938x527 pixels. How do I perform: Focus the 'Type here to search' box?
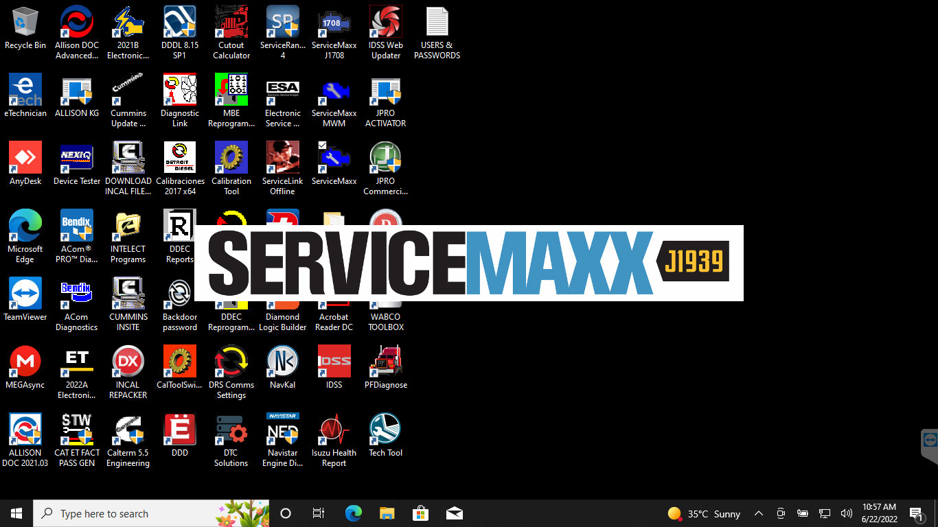point(151,513)
